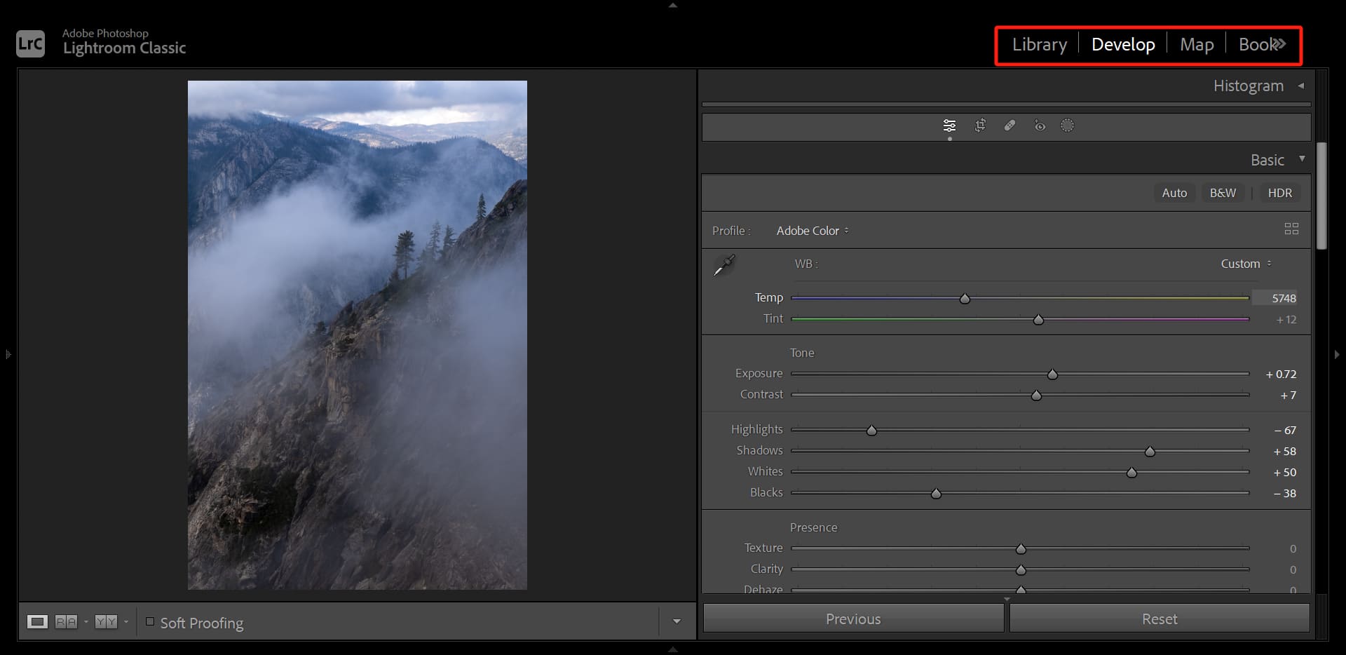Click the Reset button
The image size is (1346, 655).
1160,619
